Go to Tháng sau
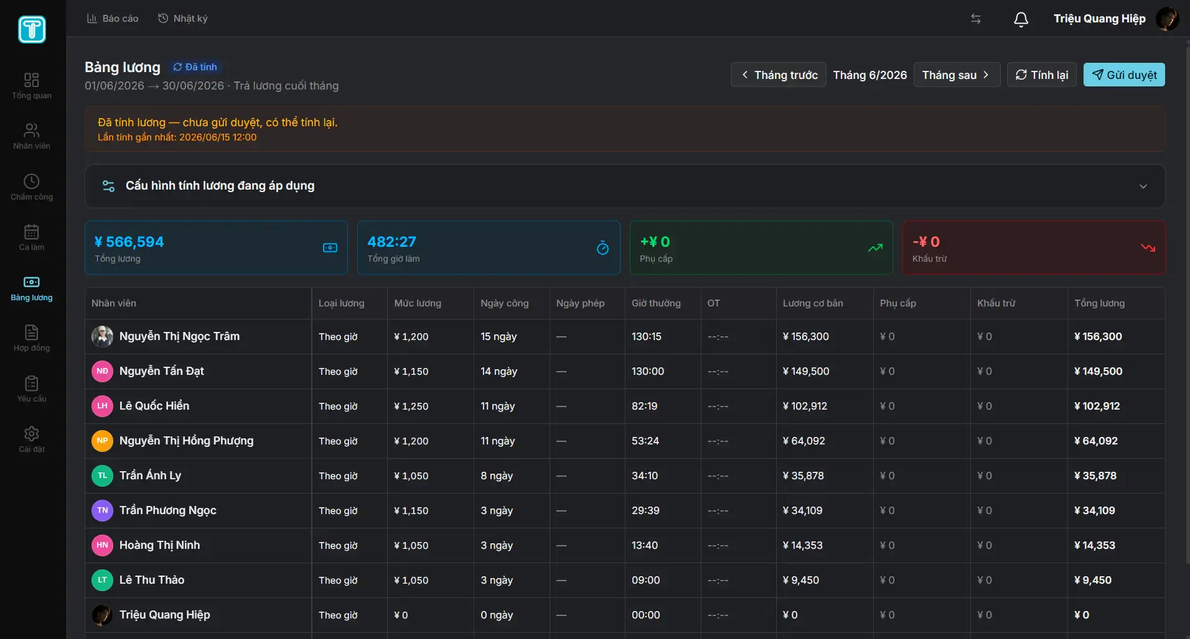1190x639 pixels. click(957, 75)
